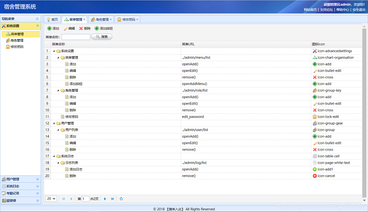Collapse the 用户管理 row in the tree grid
The width and height of the screenshot is (368, 212).
54,123
